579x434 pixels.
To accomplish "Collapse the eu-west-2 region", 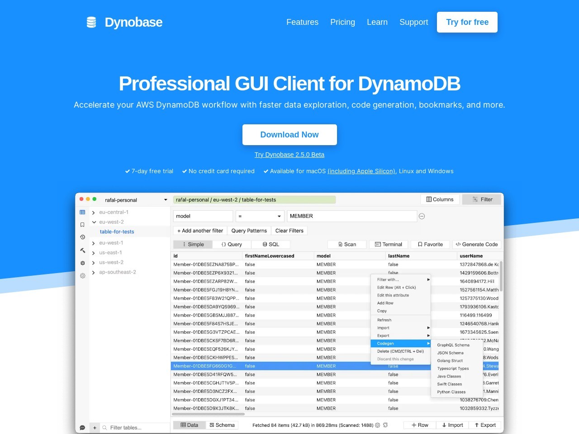I will pos(94,222).
